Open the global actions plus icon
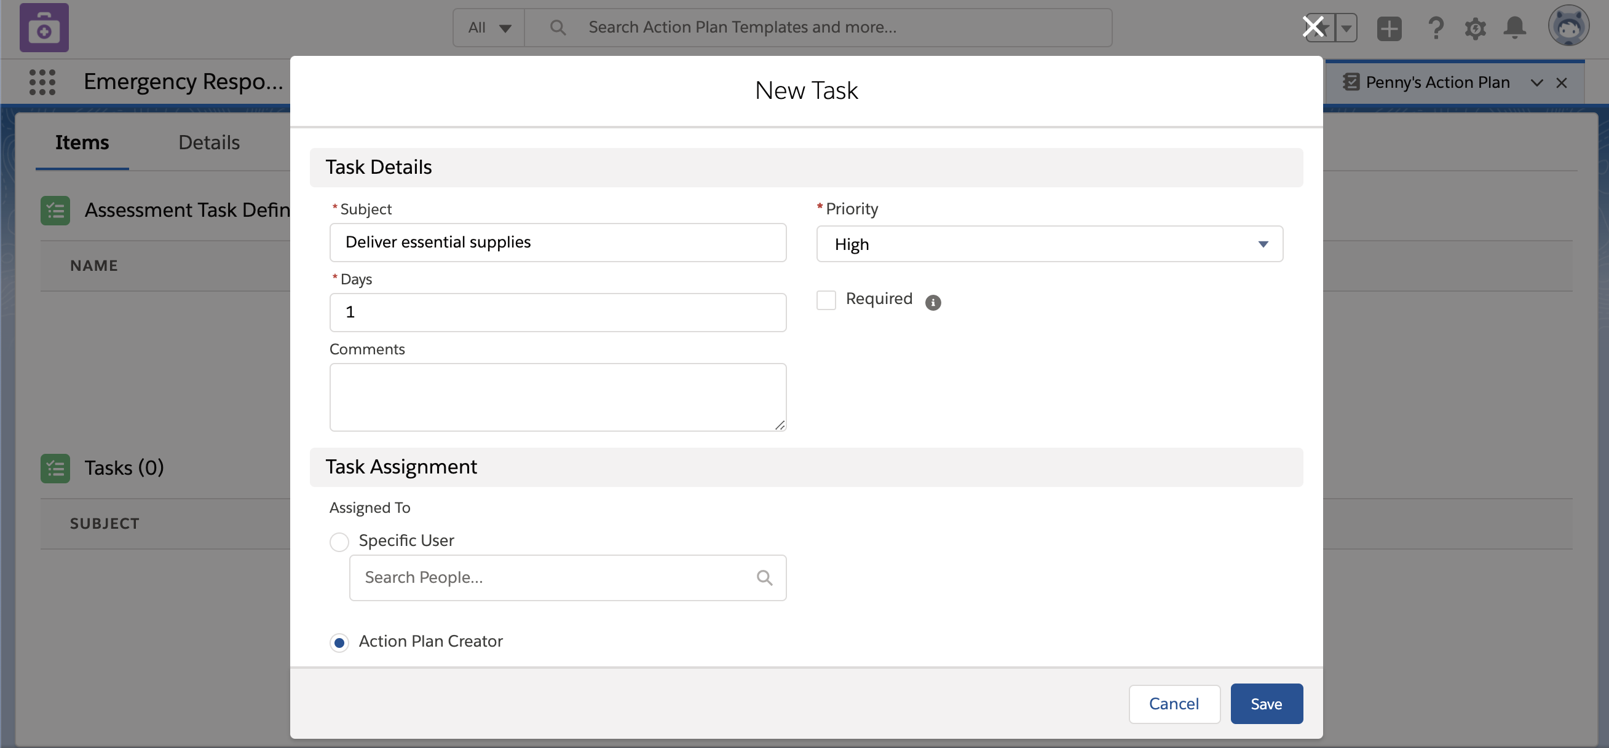Image resolution: width=1609 pixels, height=748 pixels. pos(1388,28)
